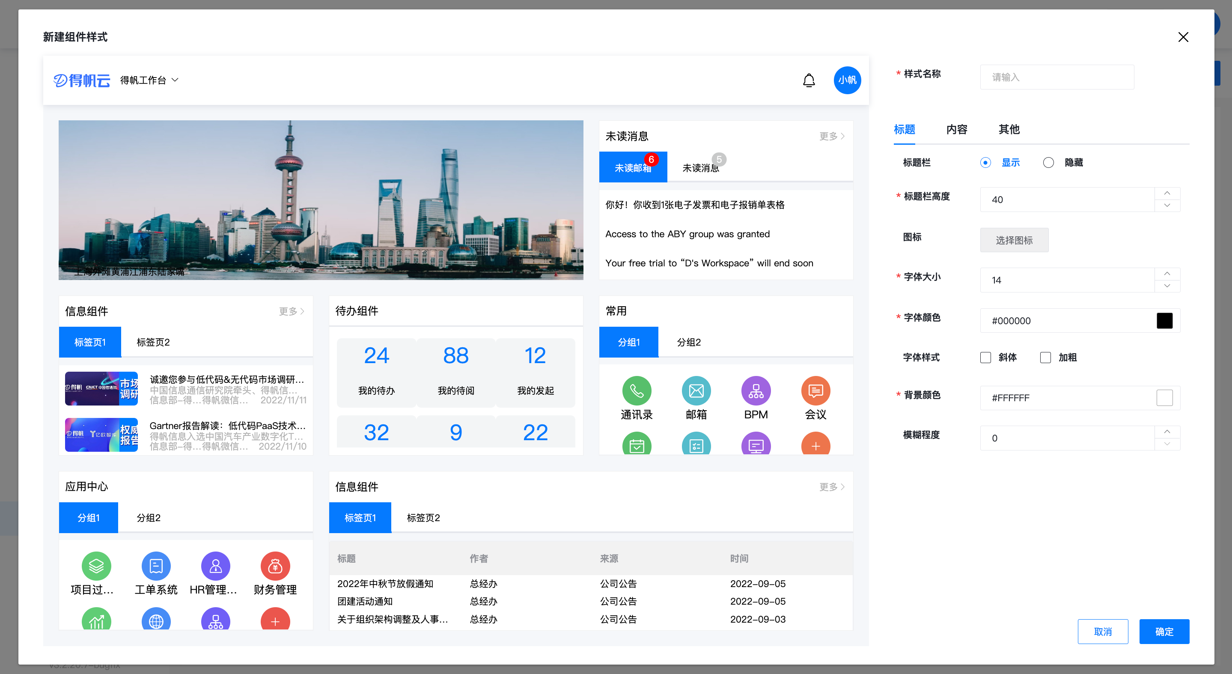This screenshot has width=1232, height=674.
Task: Select the 未读消息 tab
Action: [x=701, y=167]
